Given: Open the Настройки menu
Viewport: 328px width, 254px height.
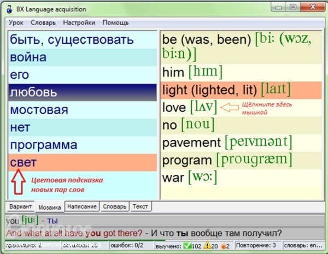Looking at the screenshot, I should click(x=79, y=22).
